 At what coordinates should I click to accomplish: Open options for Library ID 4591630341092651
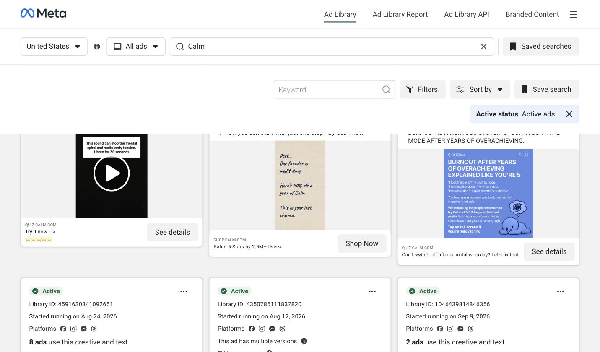[x=184, y=291]
